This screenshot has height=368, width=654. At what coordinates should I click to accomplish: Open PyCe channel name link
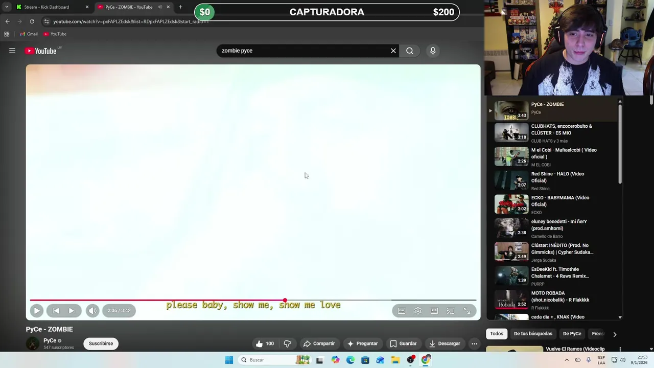[x=50, y=340]
